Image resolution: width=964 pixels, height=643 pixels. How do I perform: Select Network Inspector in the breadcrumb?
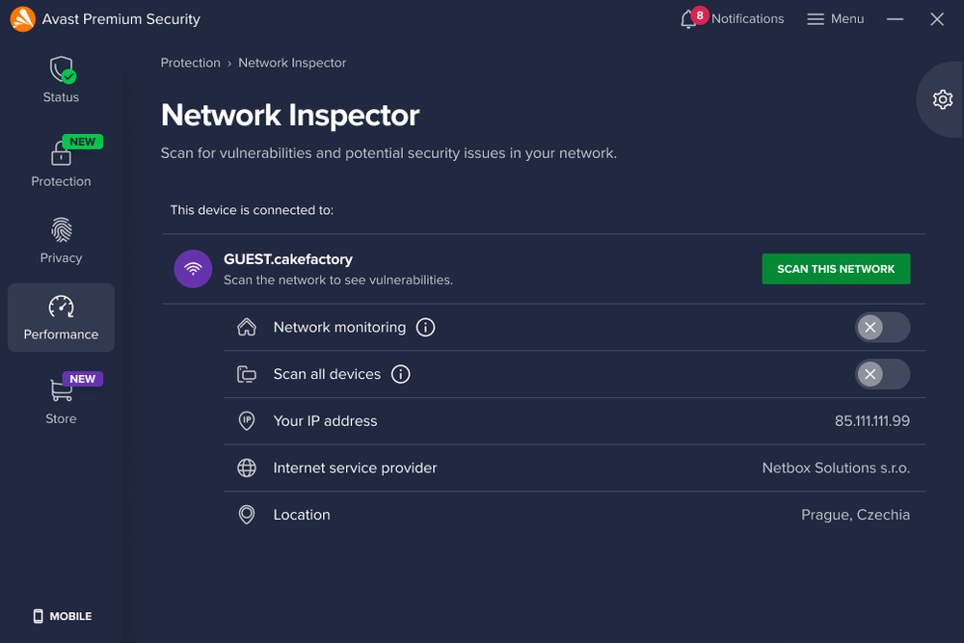(292, 63)
